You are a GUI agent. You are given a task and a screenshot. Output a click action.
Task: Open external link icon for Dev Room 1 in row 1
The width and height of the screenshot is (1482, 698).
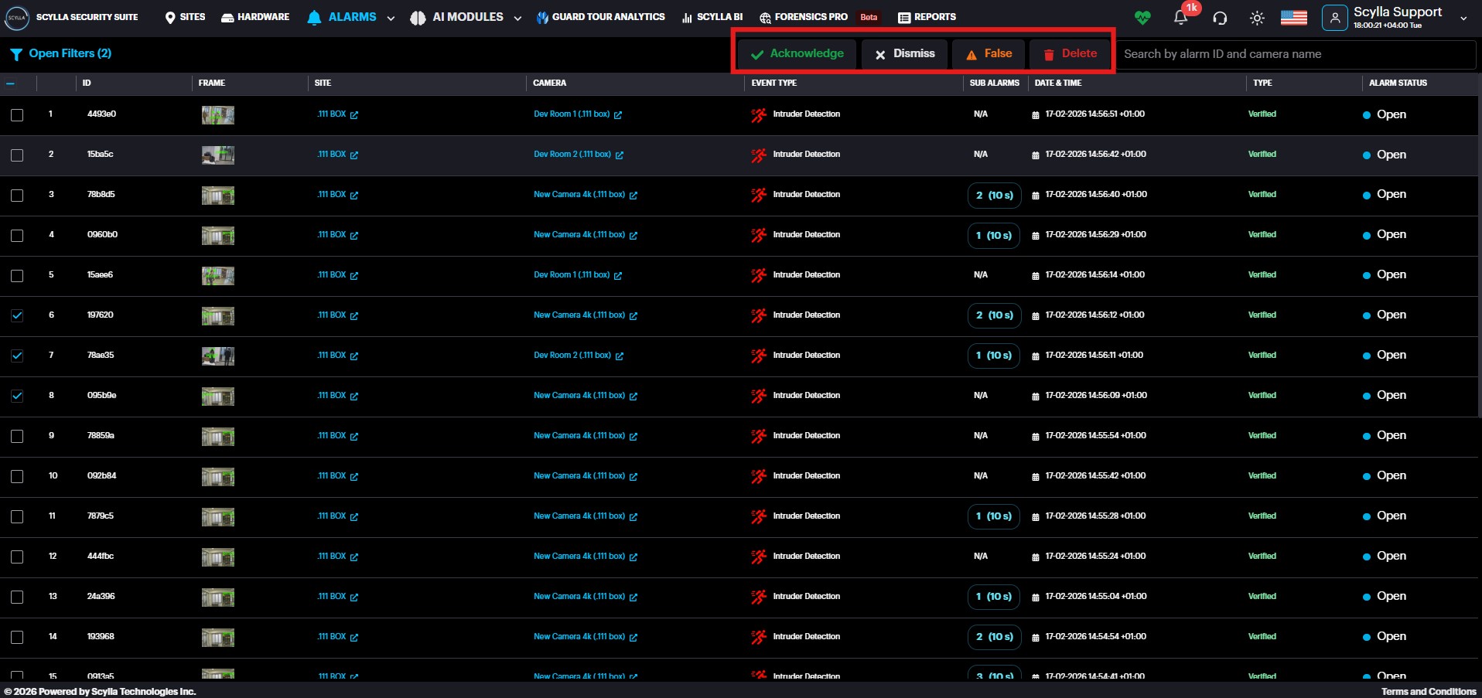pyautogui.click(x=618, y=115)
